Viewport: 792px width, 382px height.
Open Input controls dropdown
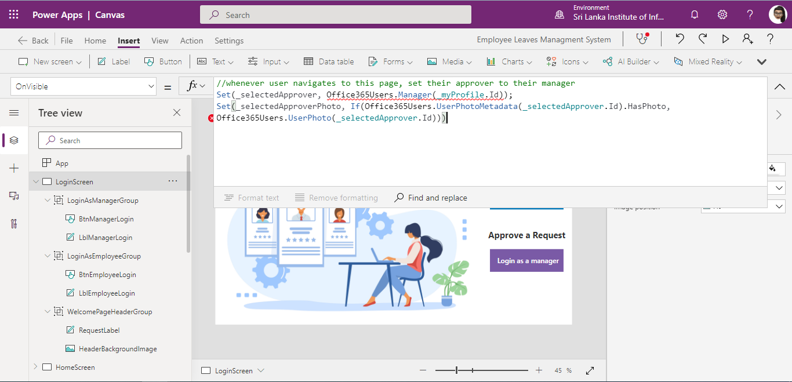(269, 61)
